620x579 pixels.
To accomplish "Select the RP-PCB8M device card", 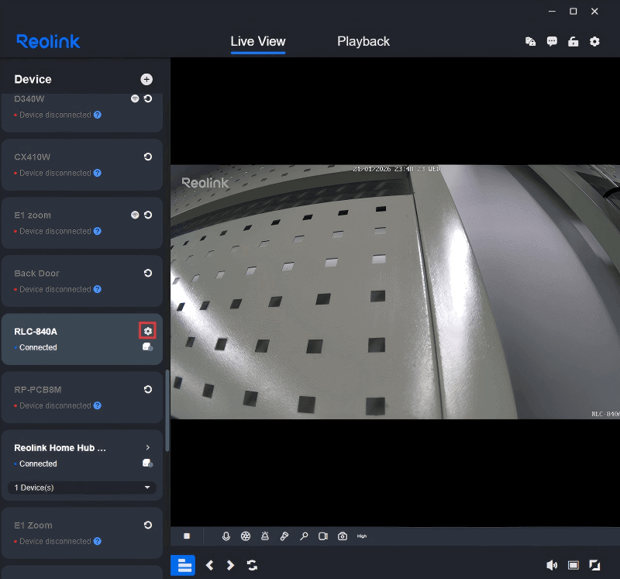I will [82, 398].
